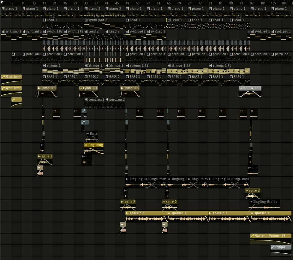The width and height of the screenshot is (293, 260).
Task: Jump to bar 69 on the timeline ruler
Action: 179,3
